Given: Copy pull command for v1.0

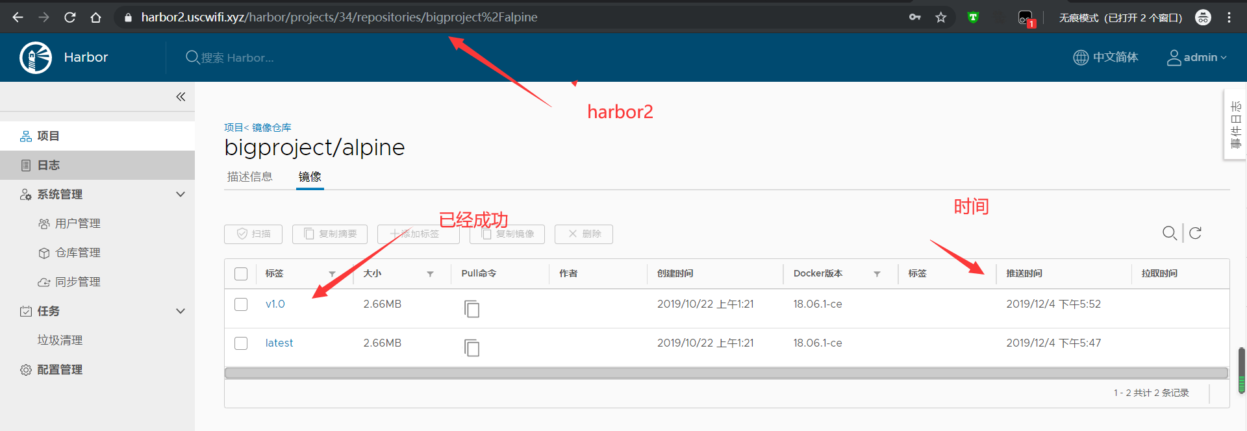Looking at the screenshot, I should coord(472,309).
